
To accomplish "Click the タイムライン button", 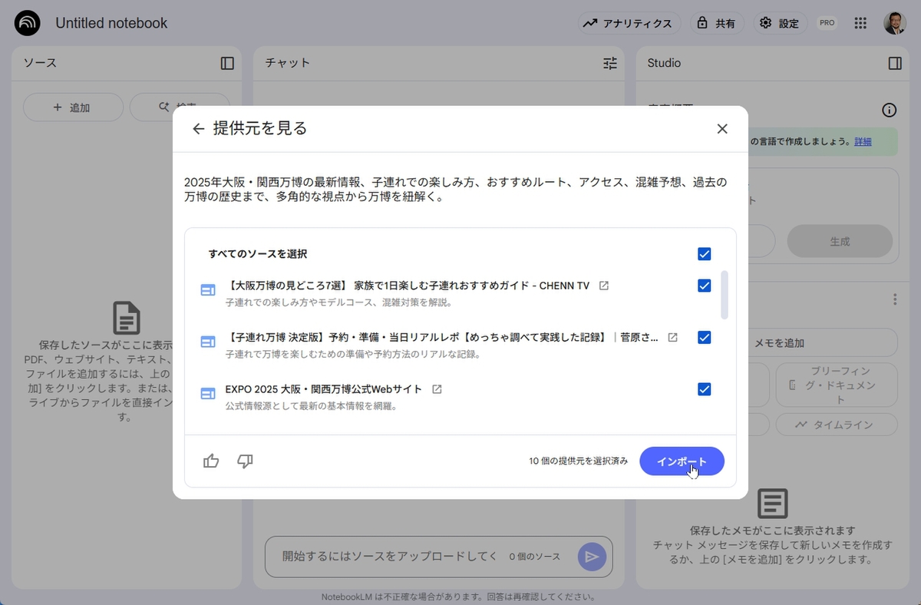I will tap(836, 425).
